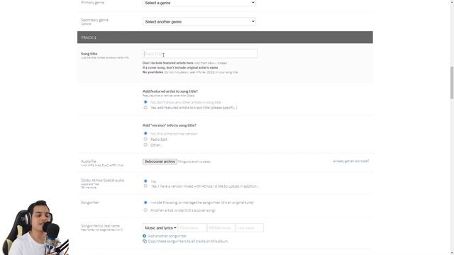The width and height of the screenshot is (454, 255).
Task: Select 'I wrote this song' songwriter option
Action: 145,203
